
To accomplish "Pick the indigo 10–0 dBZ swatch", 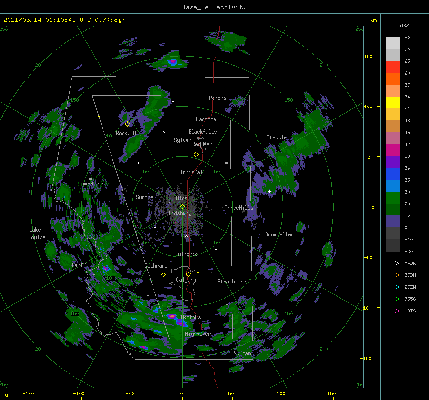I will 393,222.
